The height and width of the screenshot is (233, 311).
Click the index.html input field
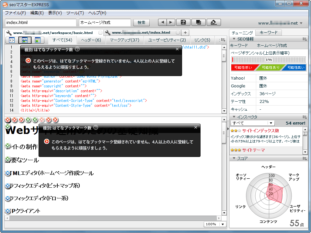(x=41, y=23)
